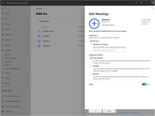Image resolution: width=155 pixels, height=116 pixels.
Task: Click the Resources icon in sidebar
Action: (3, 34)
